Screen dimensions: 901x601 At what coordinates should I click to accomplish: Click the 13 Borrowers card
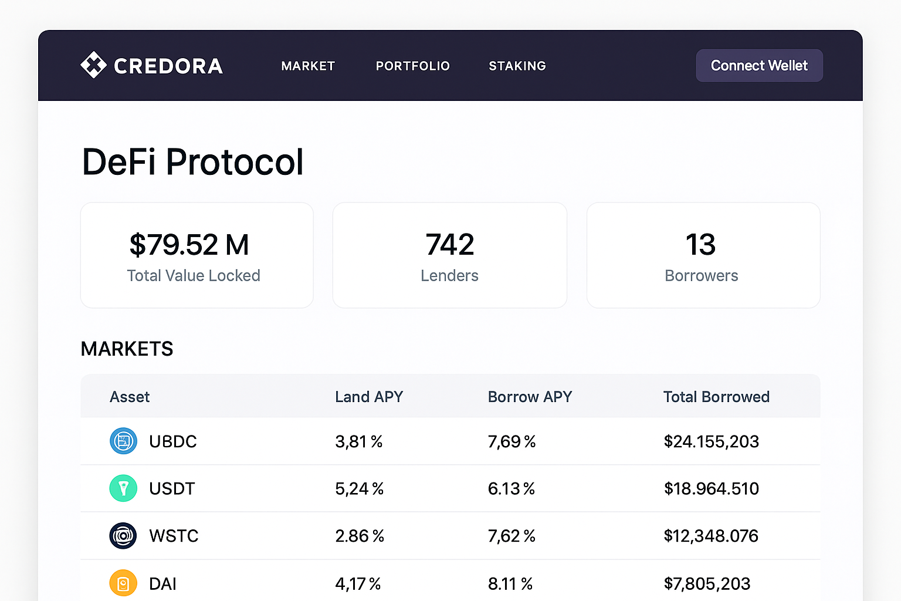702,255
